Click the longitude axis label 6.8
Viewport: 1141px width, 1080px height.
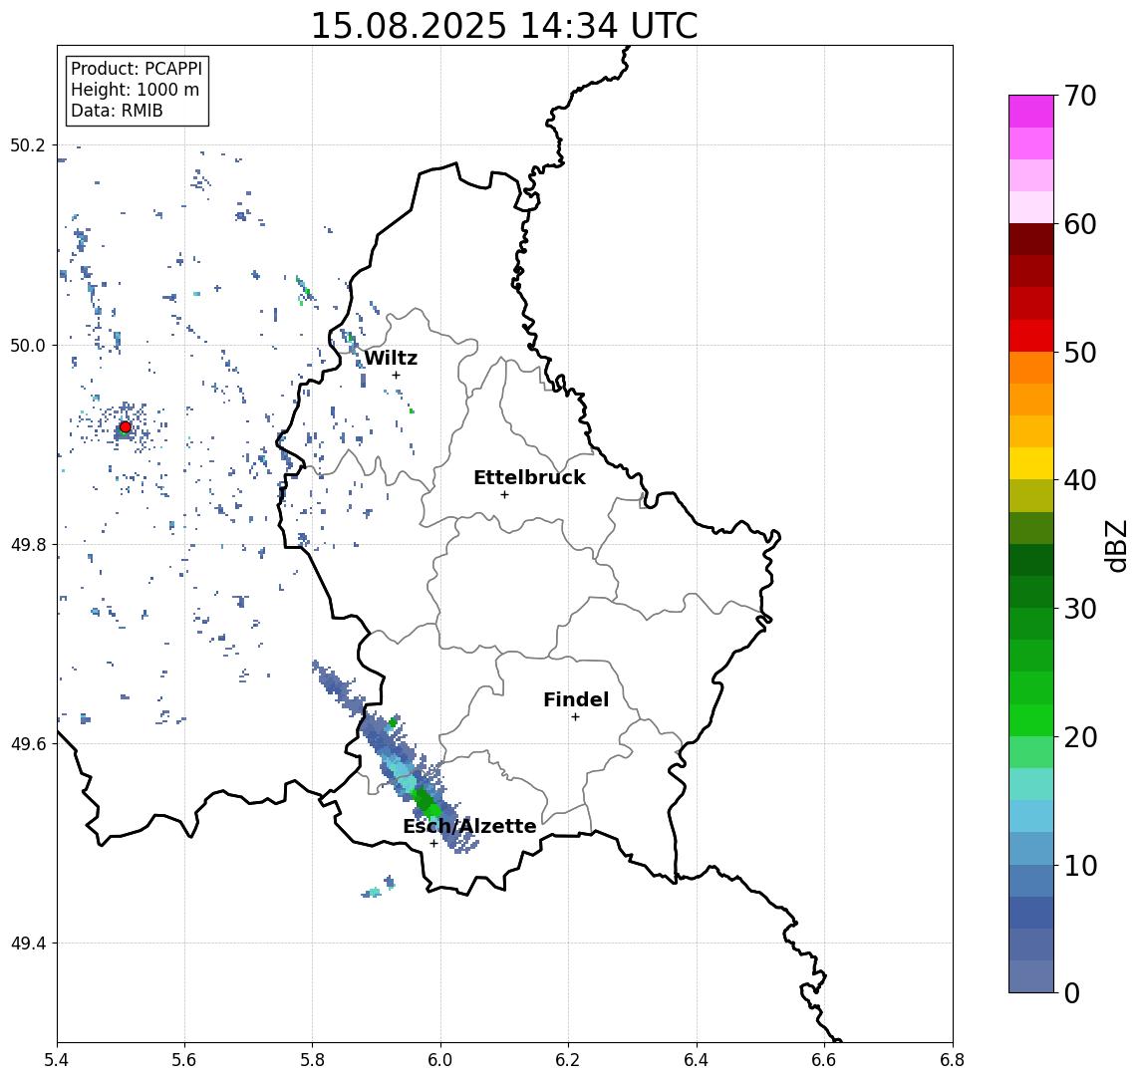coord(952,1060)
